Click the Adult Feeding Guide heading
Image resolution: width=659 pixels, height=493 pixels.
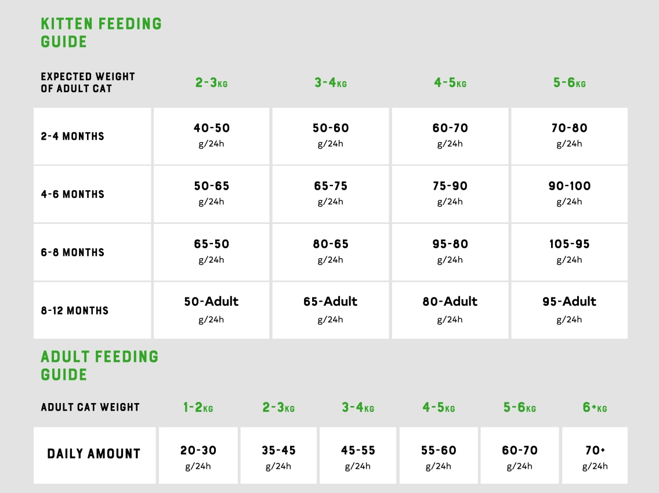99,365
